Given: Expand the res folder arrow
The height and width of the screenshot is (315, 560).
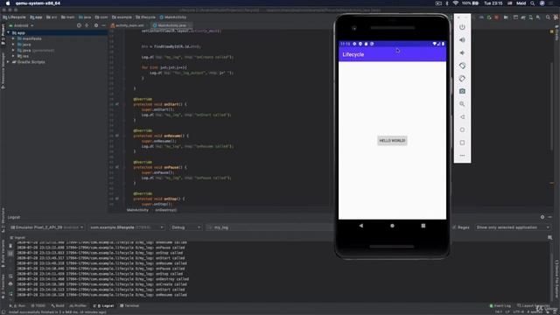Looking at the screenshot, I should pyautogui.click(x=14, y=56).
